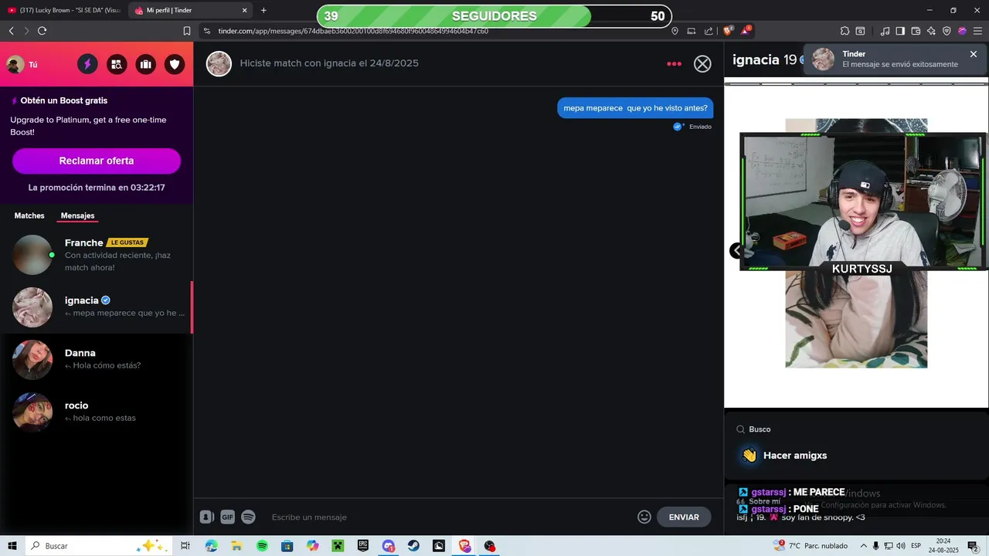Click the Reclamar oferta button
The width and height of the screenshot is (989, 556).
click(x=97, y=161)
